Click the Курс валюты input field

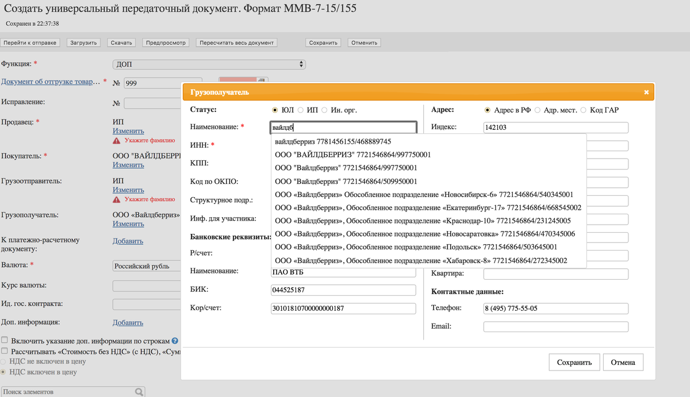pos(147,286)
